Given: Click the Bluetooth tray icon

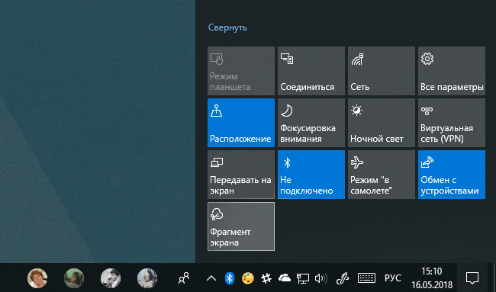Looking at the screenshot, I should [x=230, y=278].
